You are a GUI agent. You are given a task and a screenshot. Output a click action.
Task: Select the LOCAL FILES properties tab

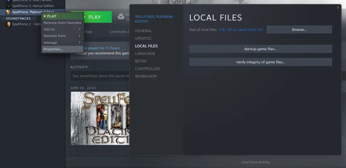coord(146,46)
